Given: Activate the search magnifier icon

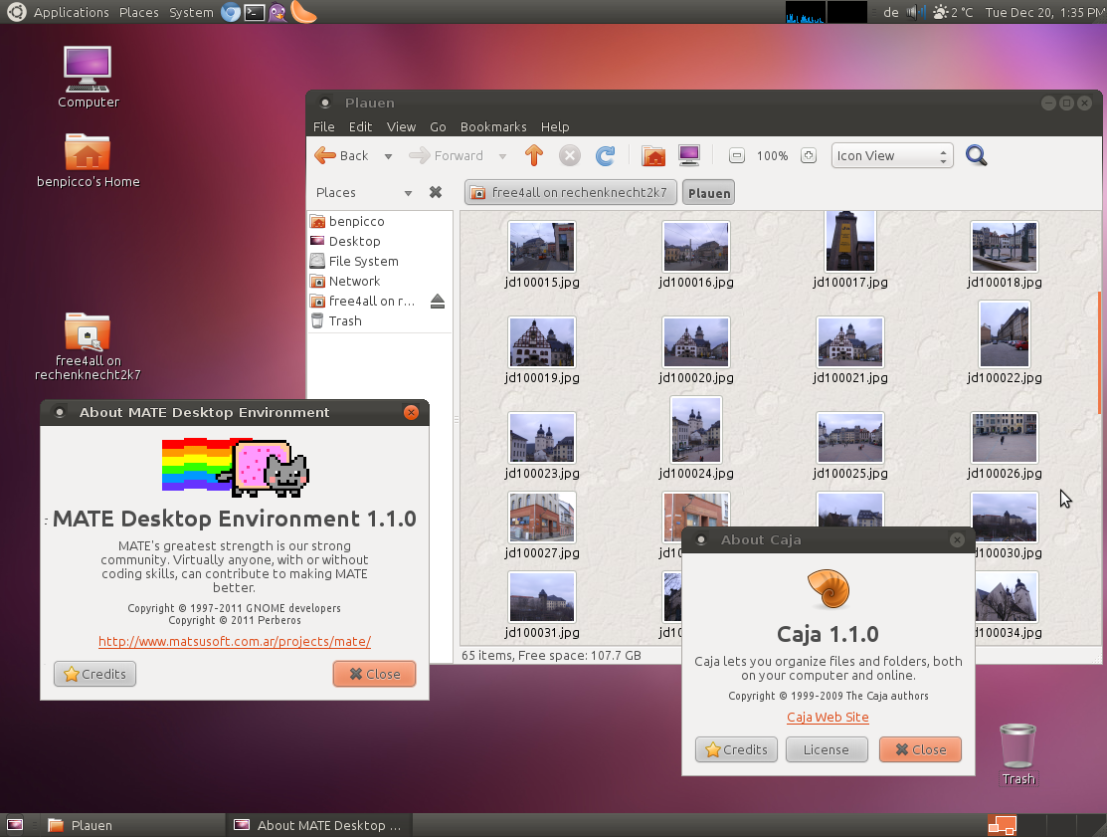Looking at the screenshot, I should tap(976, 155).
